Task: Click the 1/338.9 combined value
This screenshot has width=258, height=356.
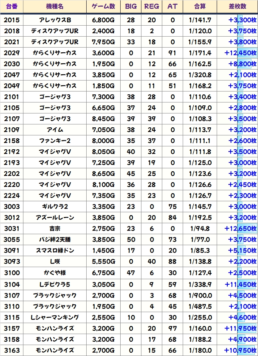Action: click(x=200, y=284)
